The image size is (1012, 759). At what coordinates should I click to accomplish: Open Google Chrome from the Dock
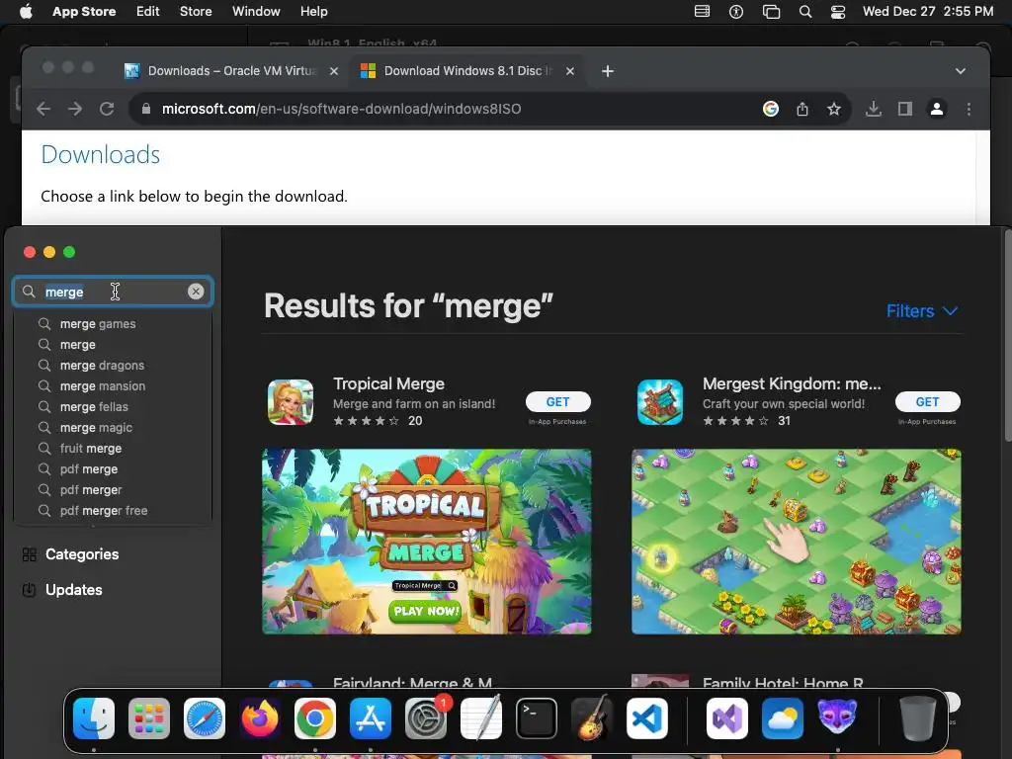pos(315,718)
